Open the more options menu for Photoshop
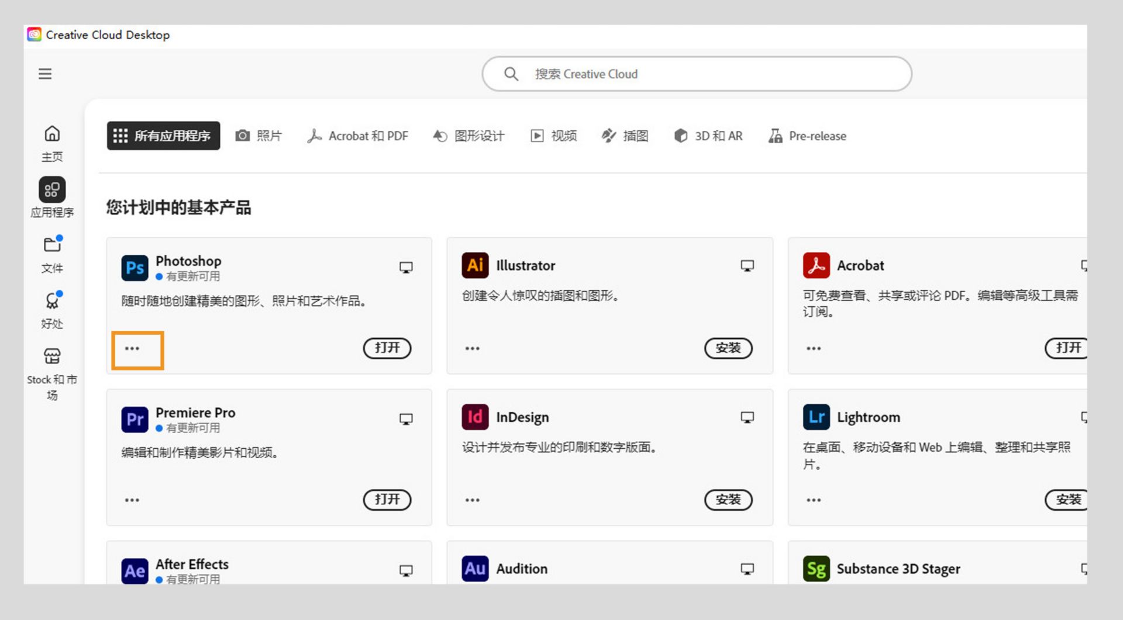 132,348
